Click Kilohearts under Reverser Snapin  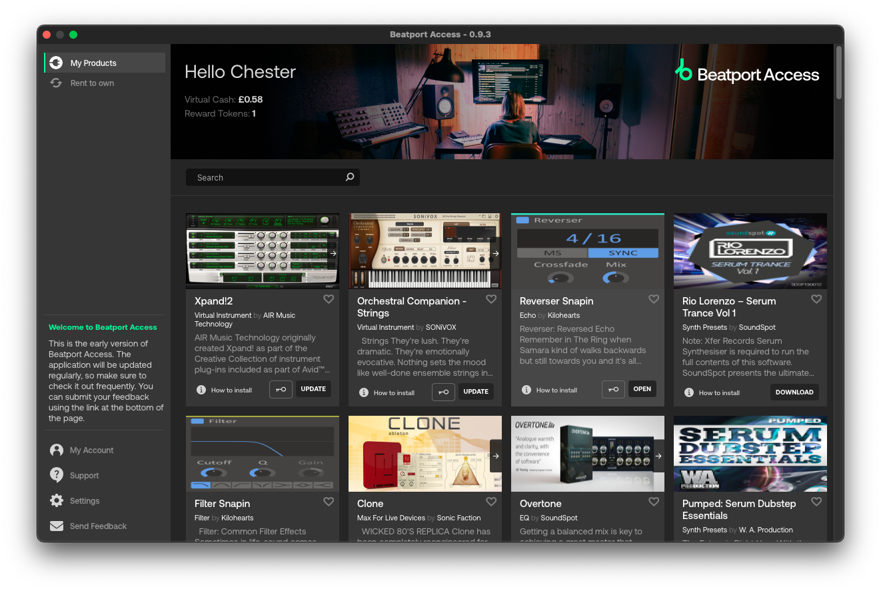564,316
